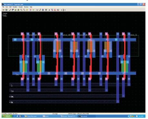Click the pan left arrow in the toolbar
Image resolution: width=148 pixels, height=119 pixels.
pyautogui.click(x=61, y=10)
